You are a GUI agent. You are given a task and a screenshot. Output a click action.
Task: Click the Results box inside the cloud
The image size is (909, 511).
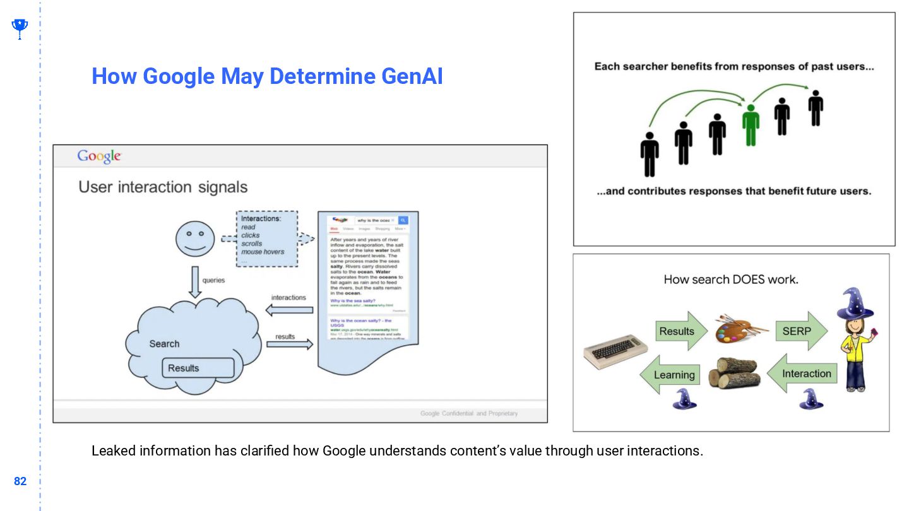[x=198, y=368]
